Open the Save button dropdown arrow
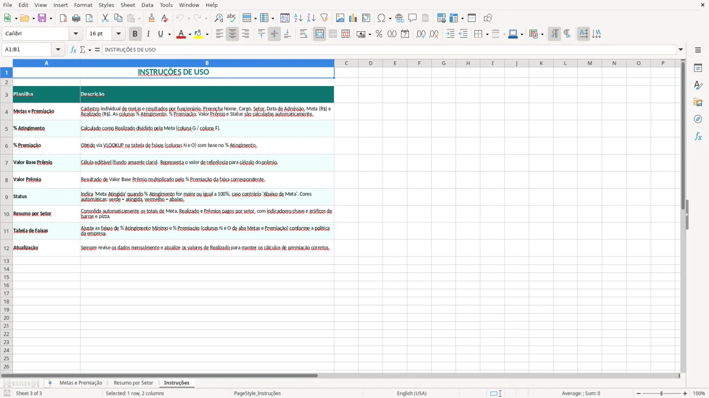Image resolution: width=709 pixels, height=398 pixels. point(51,18)
